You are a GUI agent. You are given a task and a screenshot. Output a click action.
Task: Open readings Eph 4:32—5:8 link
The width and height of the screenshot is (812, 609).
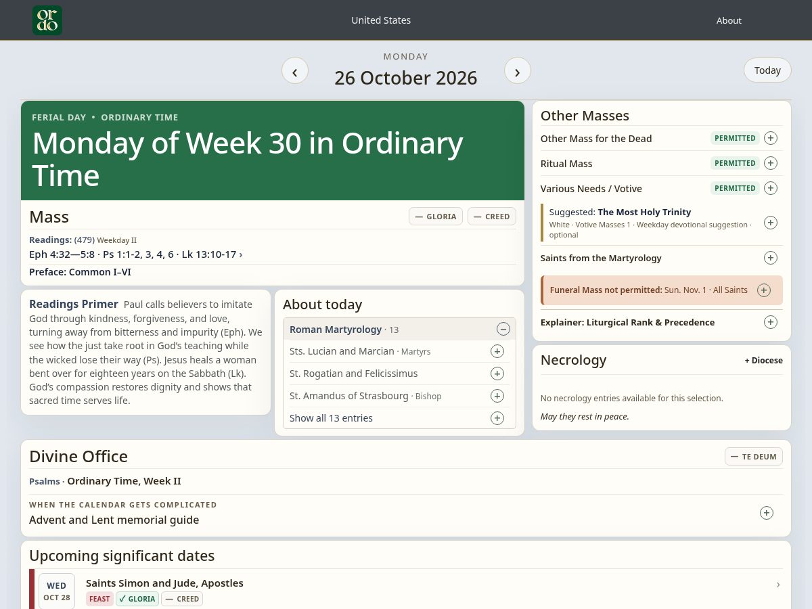(x=136, y=254)
